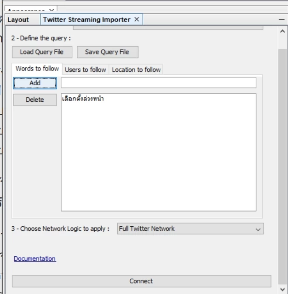Click the scrollbar up arrow

click(x=282, y=31)
